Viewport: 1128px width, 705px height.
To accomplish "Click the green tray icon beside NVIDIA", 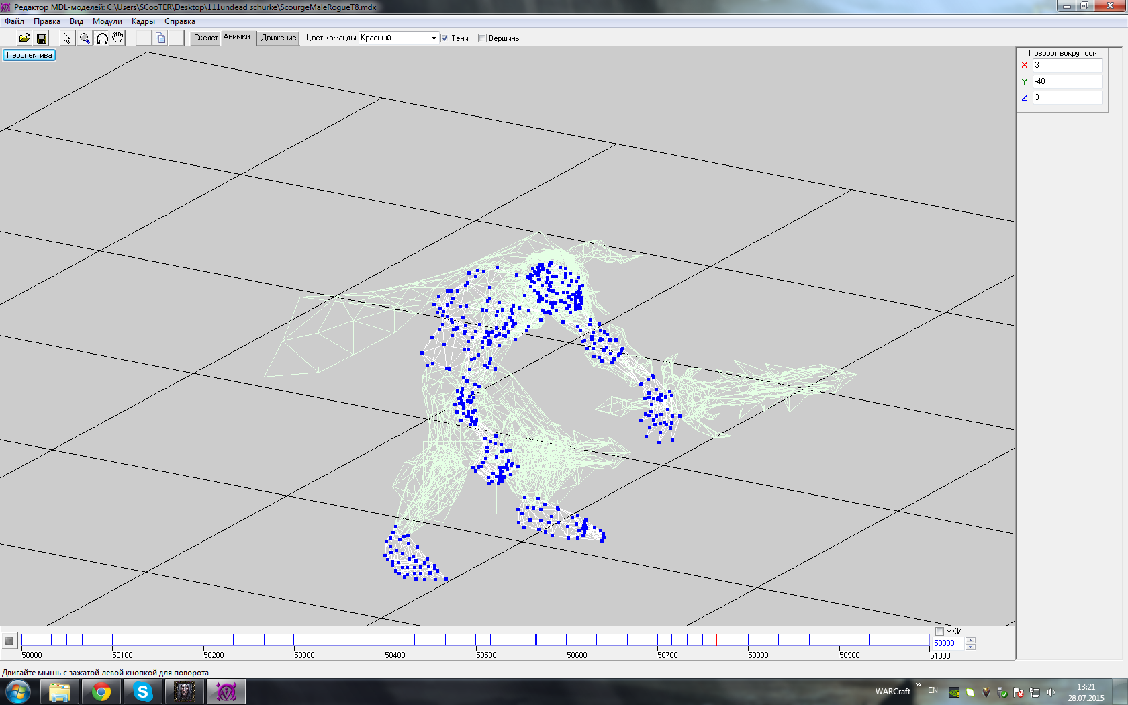I will [x=970, y=692].
